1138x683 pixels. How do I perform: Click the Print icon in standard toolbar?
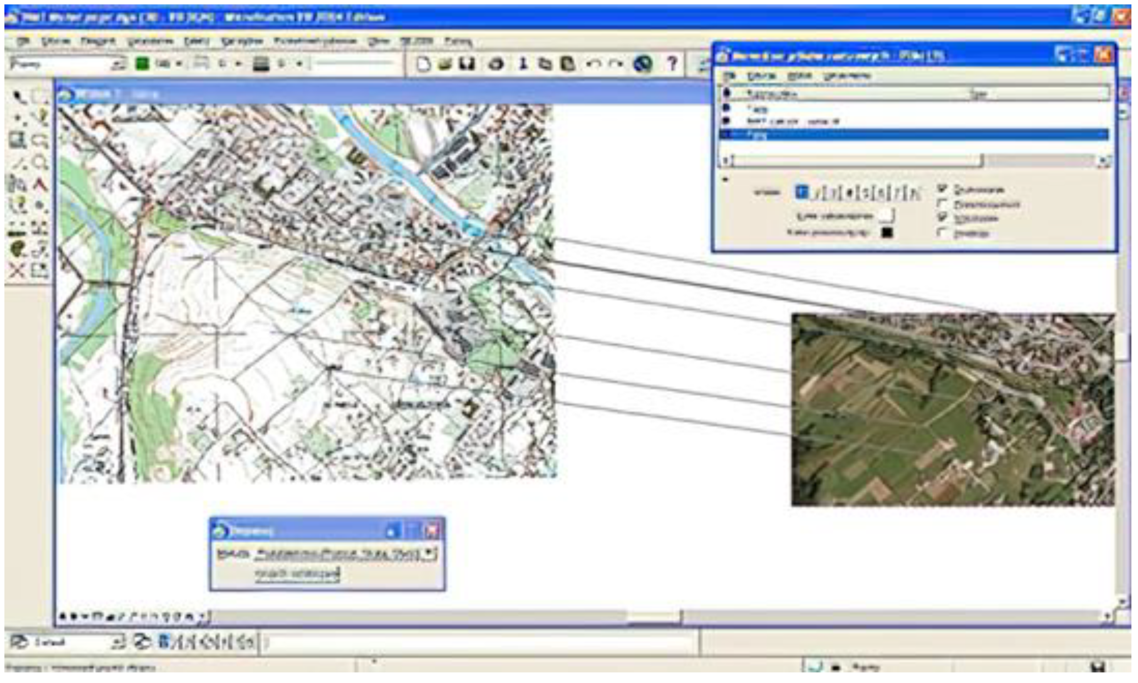tap(496, 64)
